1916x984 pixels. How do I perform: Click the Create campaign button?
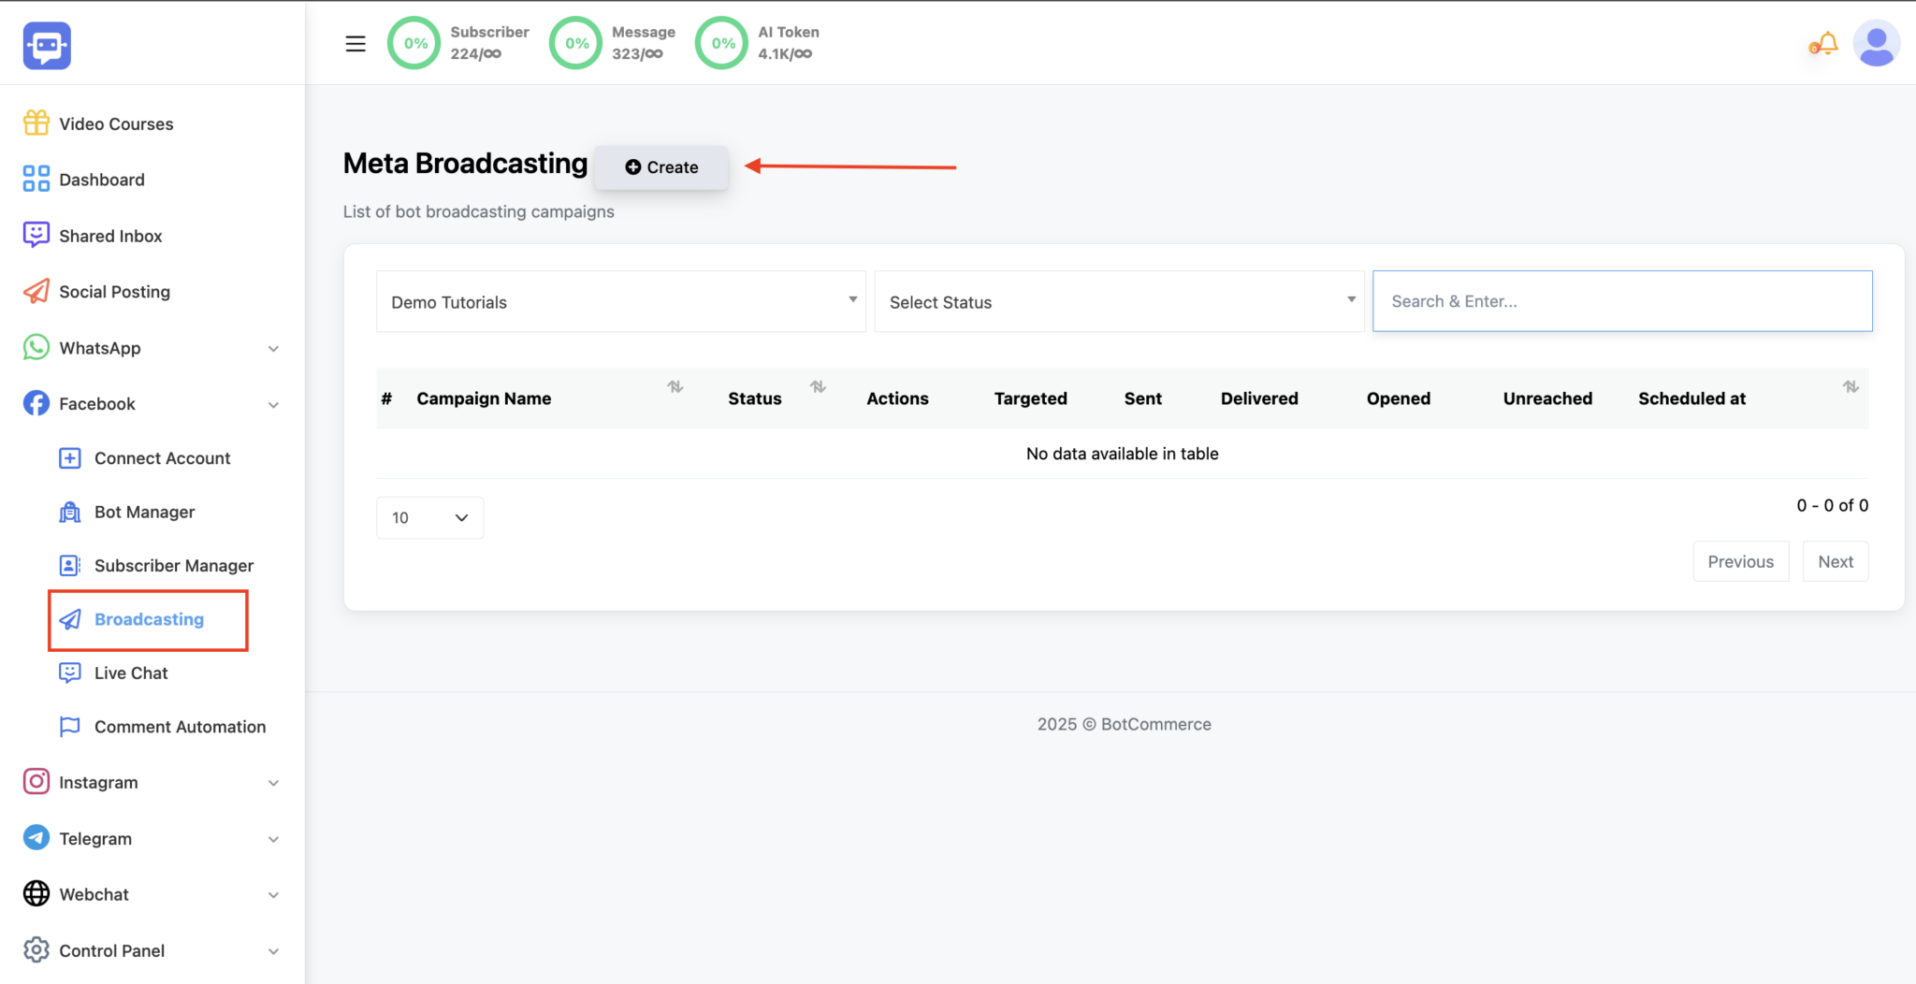click(x=661, y=167)
